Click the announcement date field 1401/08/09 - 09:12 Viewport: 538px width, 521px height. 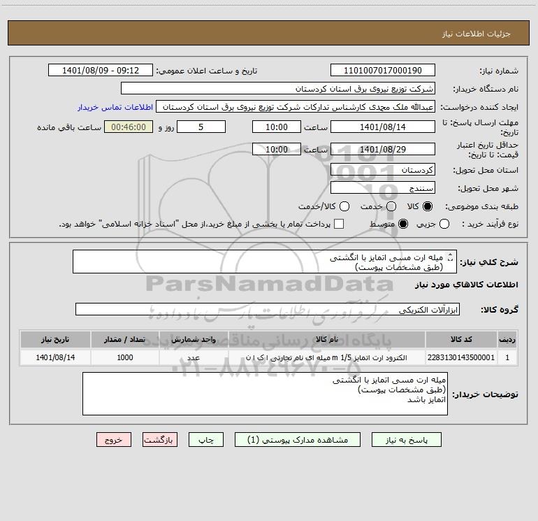pyautogui.click(x=101, y=70)
